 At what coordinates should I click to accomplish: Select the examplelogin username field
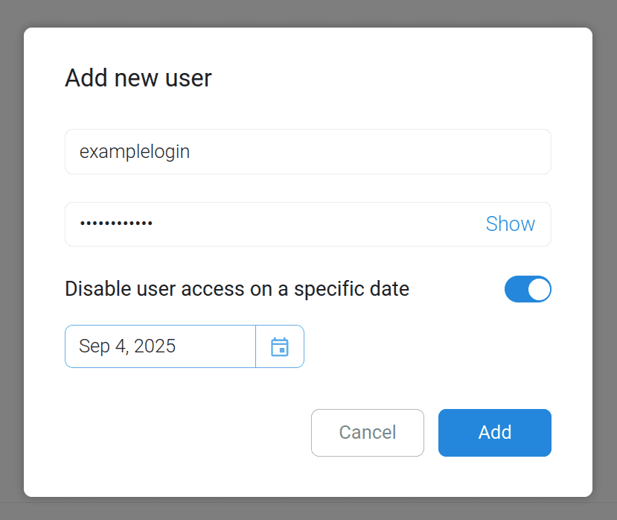click(x=223, y=151)
